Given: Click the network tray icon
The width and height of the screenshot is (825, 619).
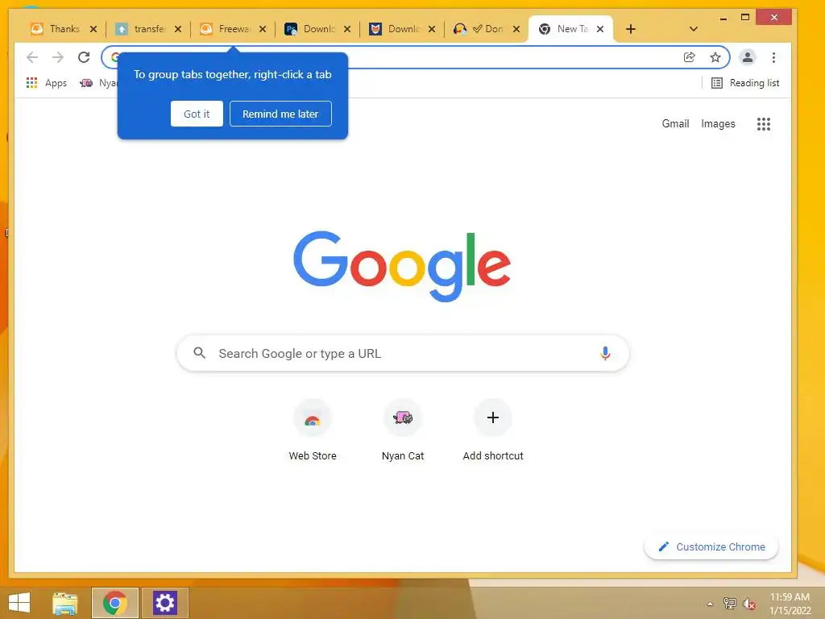Looking at the screenshot, I should (730, 604).
